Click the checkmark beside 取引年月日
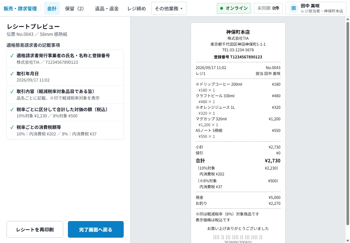Image resolution: width=350 pixels, height=243 pixels. [x=12, y=73]
